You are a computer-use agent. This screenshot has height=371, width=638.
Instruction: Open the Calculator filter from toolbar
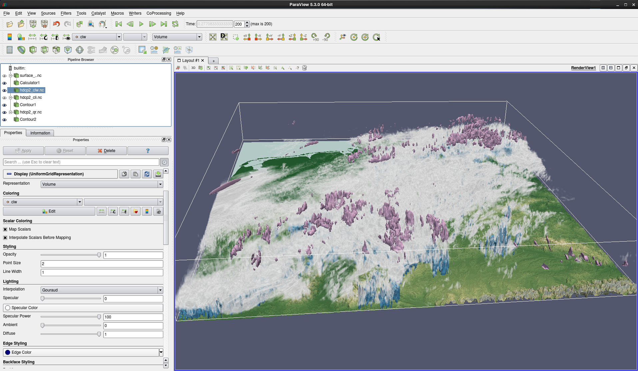point(10,50)
